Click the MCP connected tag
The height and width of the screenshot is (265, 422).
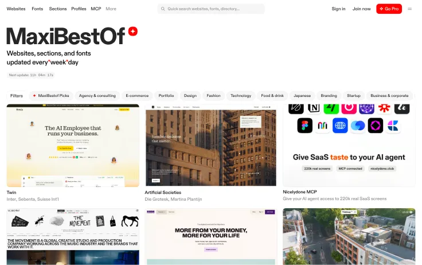coord(350,169)
